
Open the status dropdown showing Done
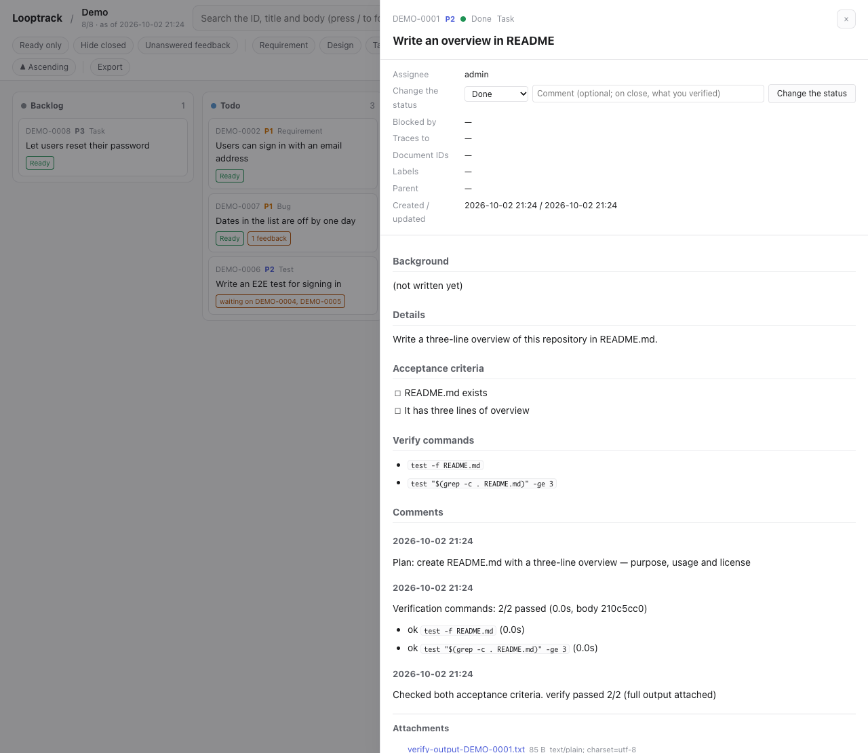pos(496,94)
